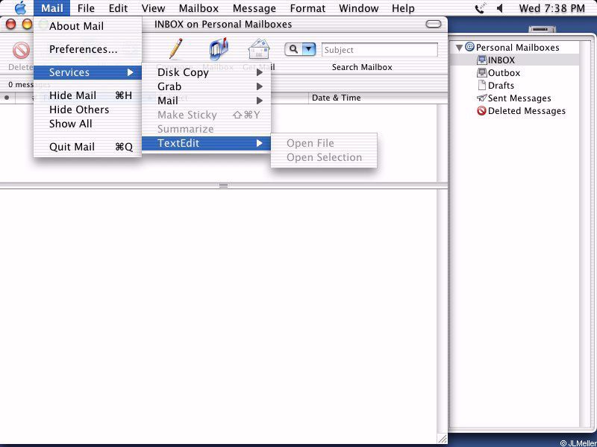The image size is (597, 447).
Task: Click the toolbar toggle pill button
Action: pyautogui.click(x=434, y=25)
